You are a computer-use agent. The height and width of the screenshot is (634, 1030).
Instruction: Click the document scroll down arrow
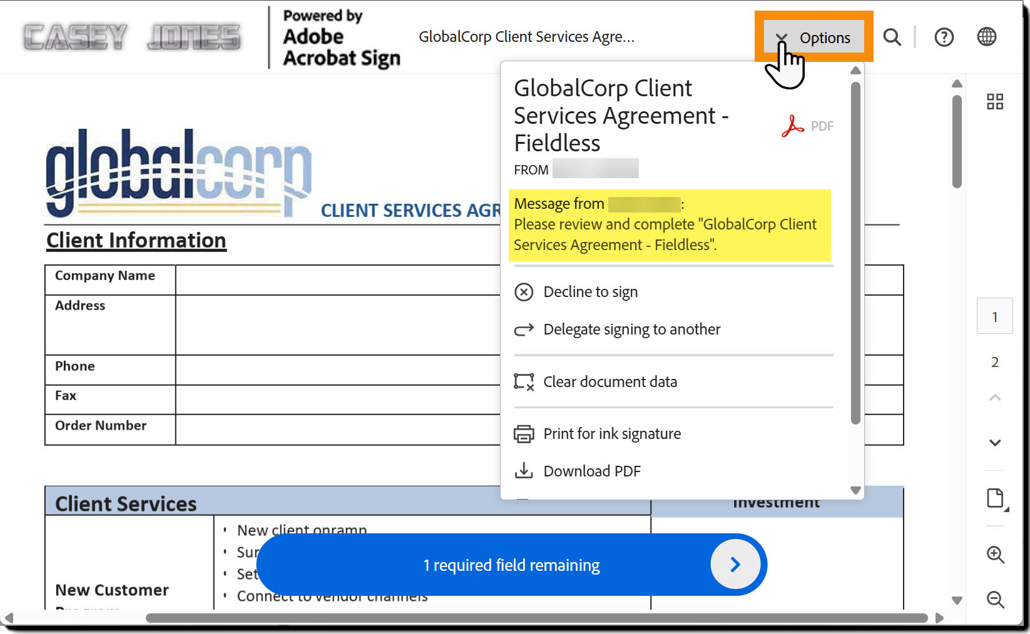point(957,600)
